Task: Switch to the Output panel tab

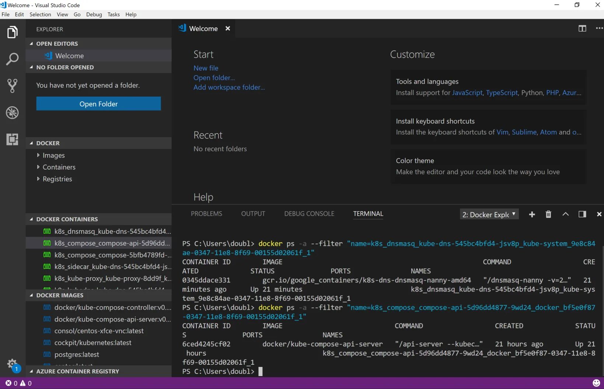Action: pos(253,213)
